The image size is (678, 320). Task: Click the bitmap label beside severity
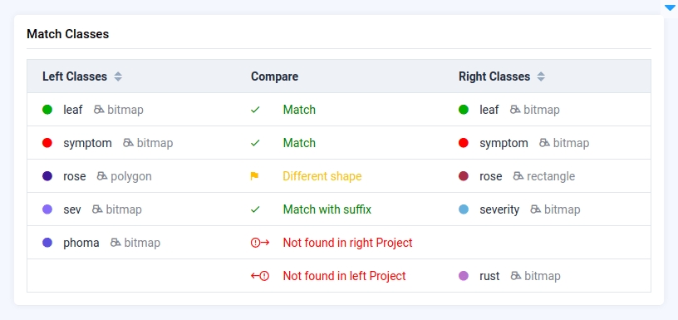pos(563,209)
